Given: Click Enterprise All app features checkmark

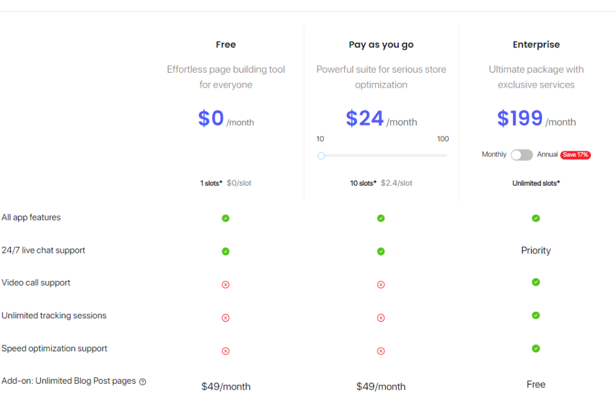Looking at the screenshot, I should (x=536, y=218).
